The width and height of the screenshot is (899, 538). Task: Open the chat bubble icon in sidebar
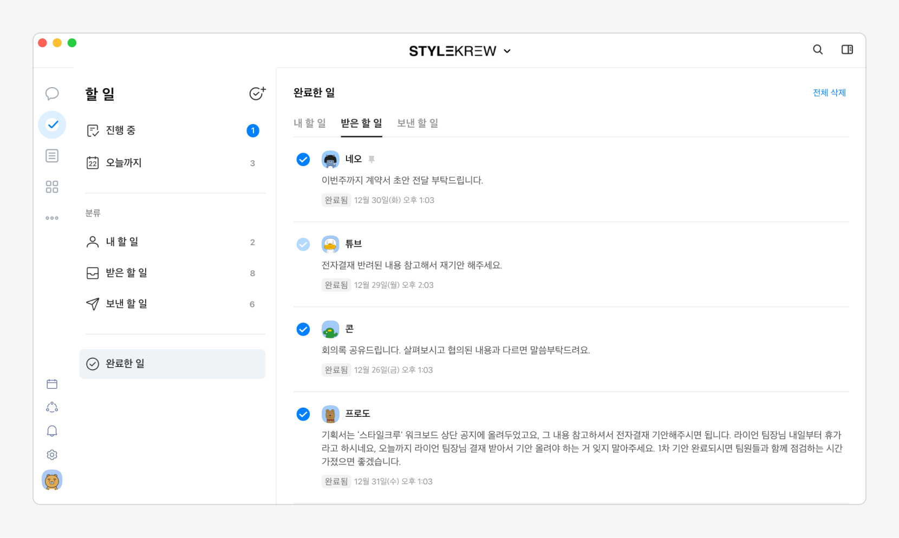52,94
